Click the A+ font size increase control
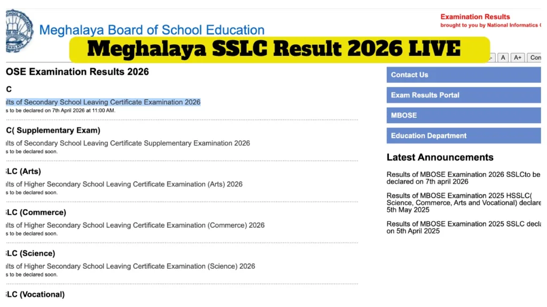 [517, 58]
